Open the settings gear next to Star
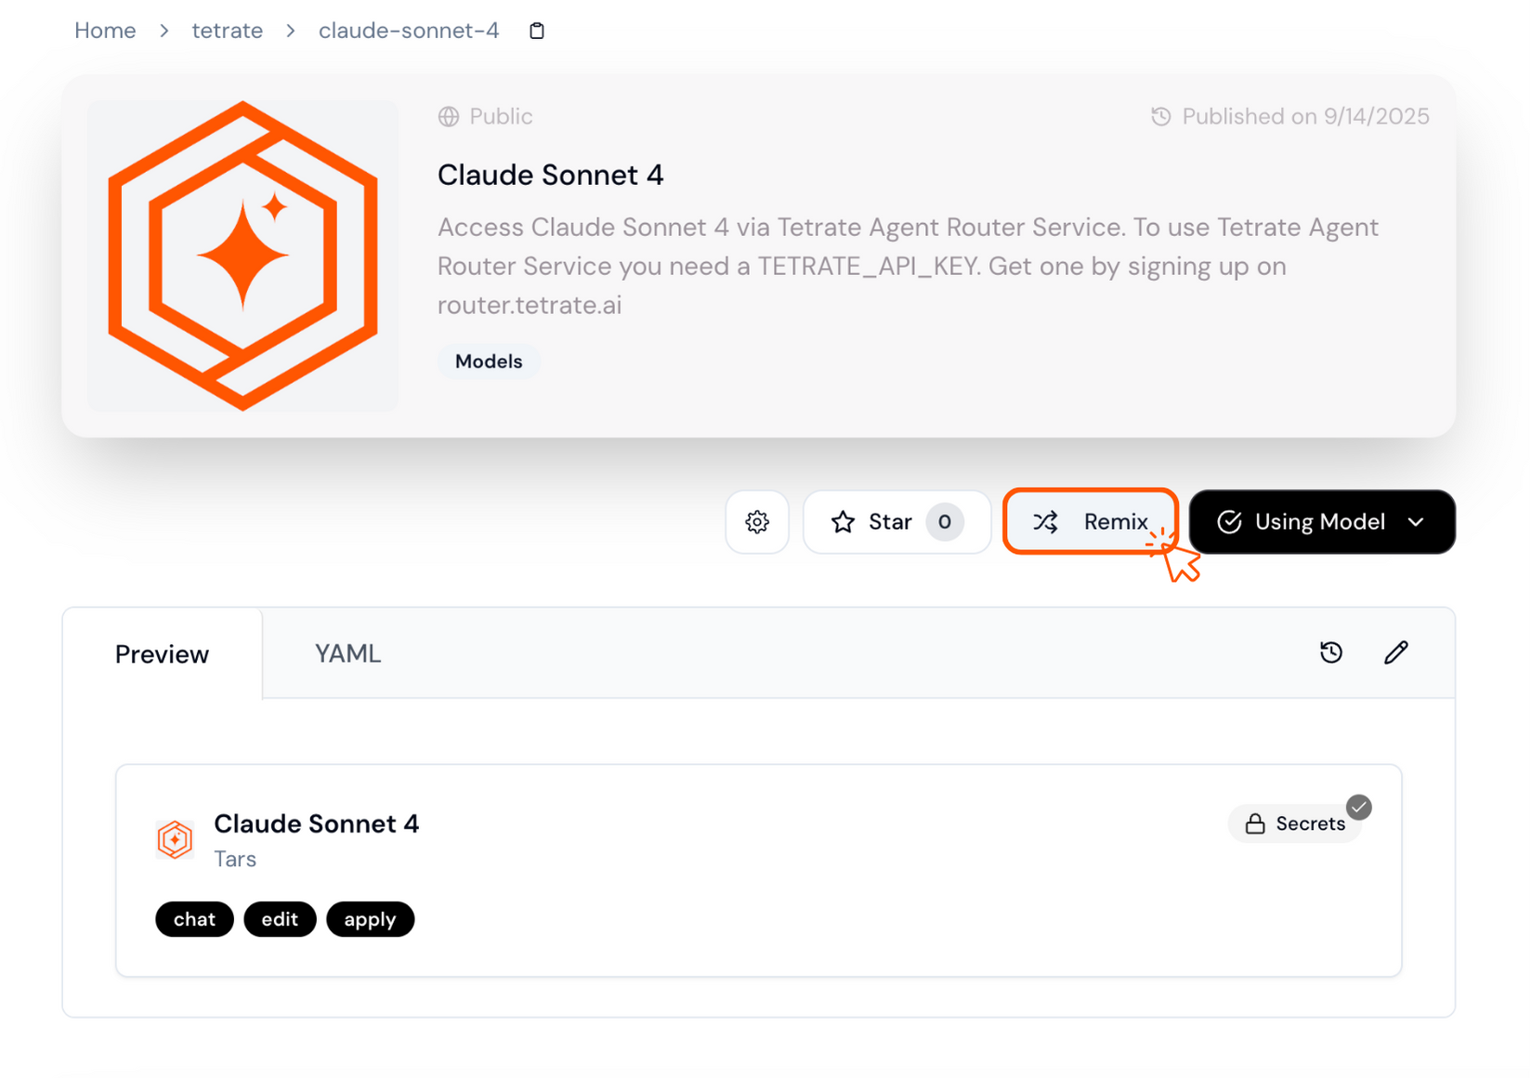Image resolution: width=1531 pixels, height=1078 pixels. point(757,521)
